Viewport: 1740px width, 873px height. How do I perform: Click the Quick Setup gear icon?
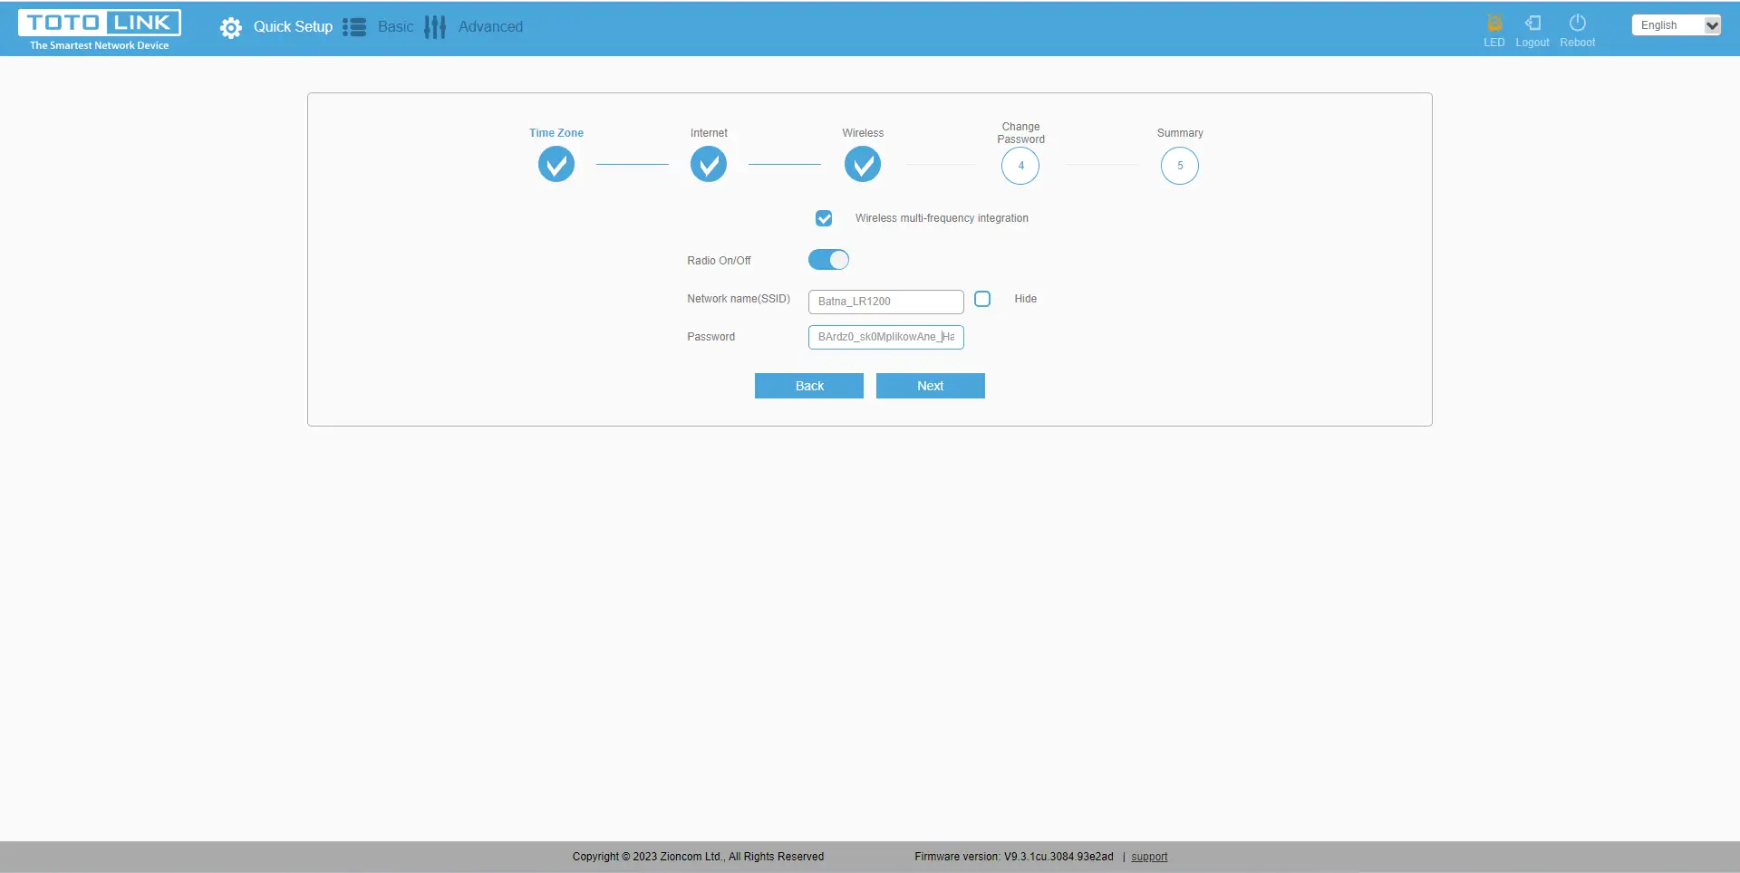pyautogui.click(x=231, y=28)
